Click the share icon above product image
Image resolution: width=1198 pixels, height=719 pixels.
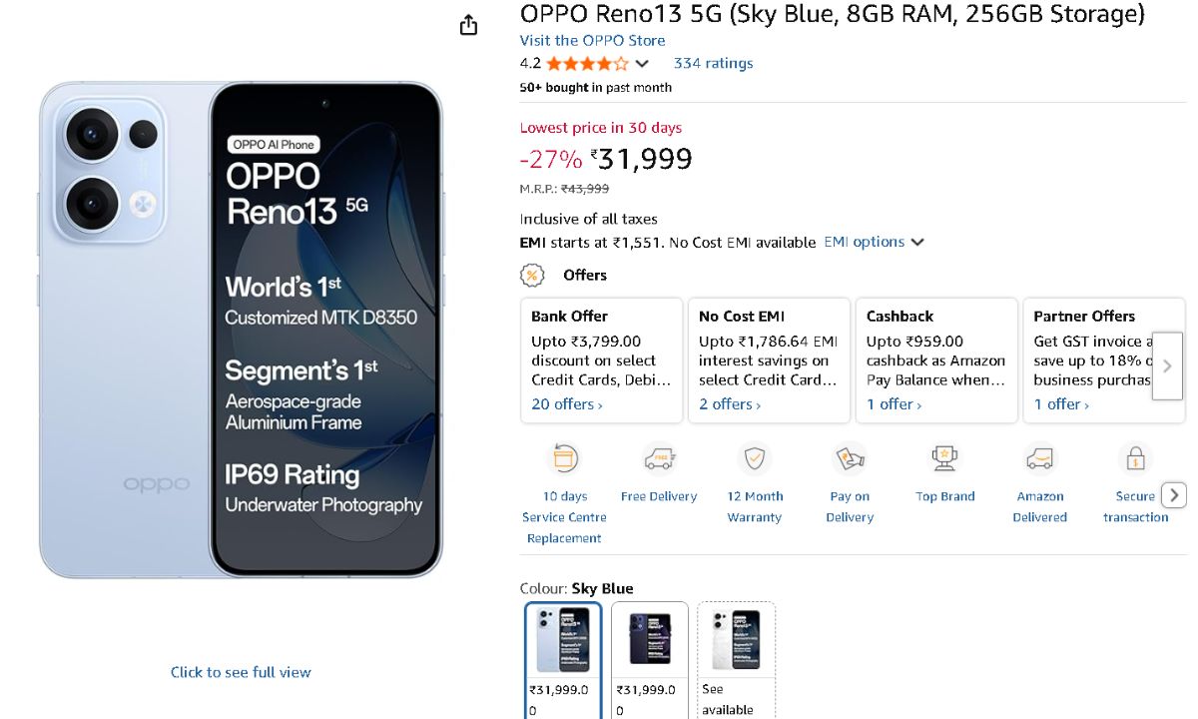click(468, 26)
